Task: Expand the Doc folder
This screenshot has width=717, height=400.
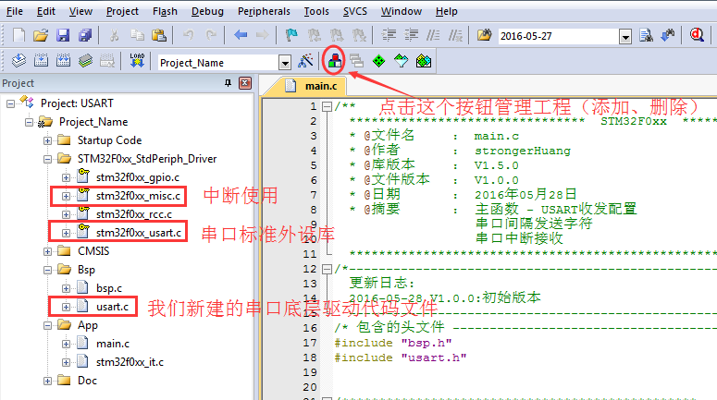Action: 47,381
